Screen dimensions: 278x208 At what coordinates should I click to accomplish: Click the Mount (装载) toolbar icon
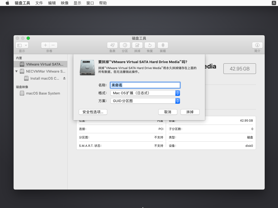pos(163,45)
